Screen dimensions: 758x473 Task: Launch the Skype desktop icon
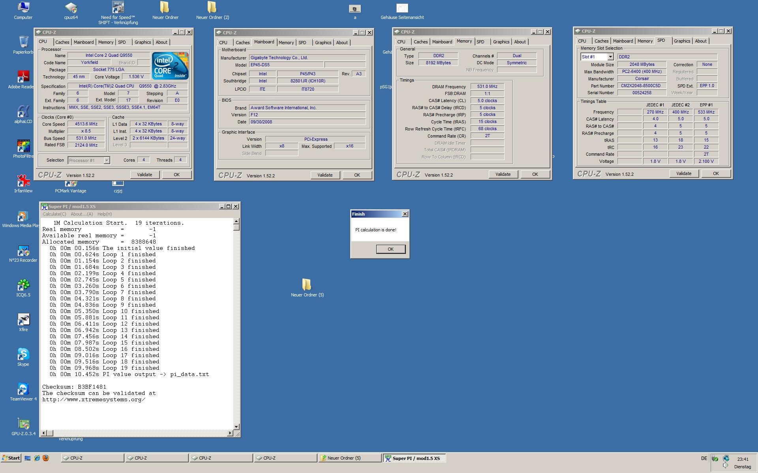coord(23,357)
